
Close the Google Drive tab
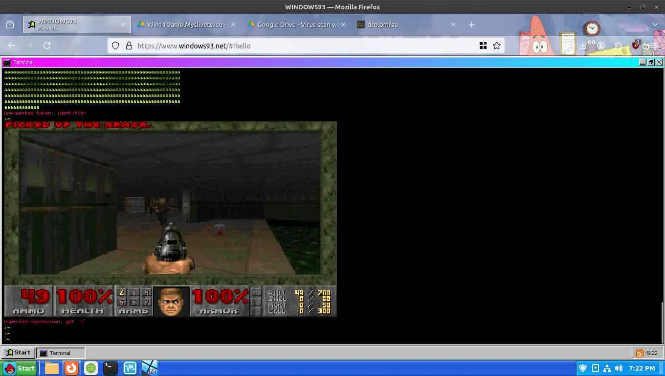point(343,24)
